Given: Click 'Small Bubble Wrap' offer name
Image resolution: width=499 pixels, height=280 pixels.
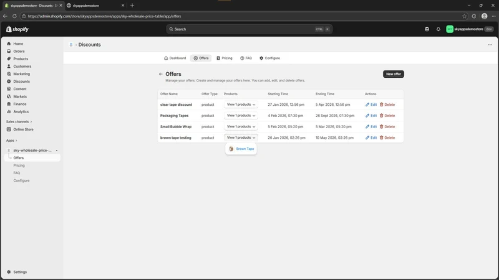Looking at the screenshot, I should click(x=176, y=127).
